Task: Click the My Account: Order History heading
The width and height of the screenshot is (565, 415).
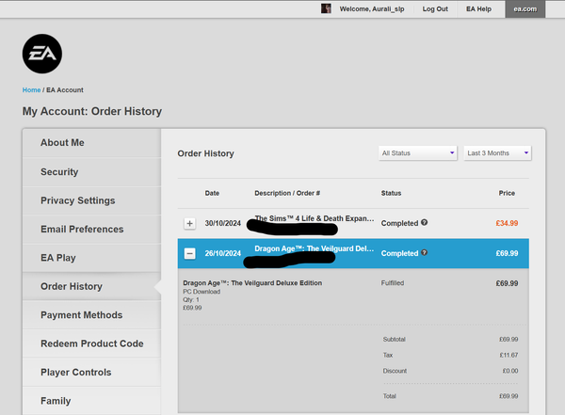Action: pyautogui.click(x=92, y=111)
